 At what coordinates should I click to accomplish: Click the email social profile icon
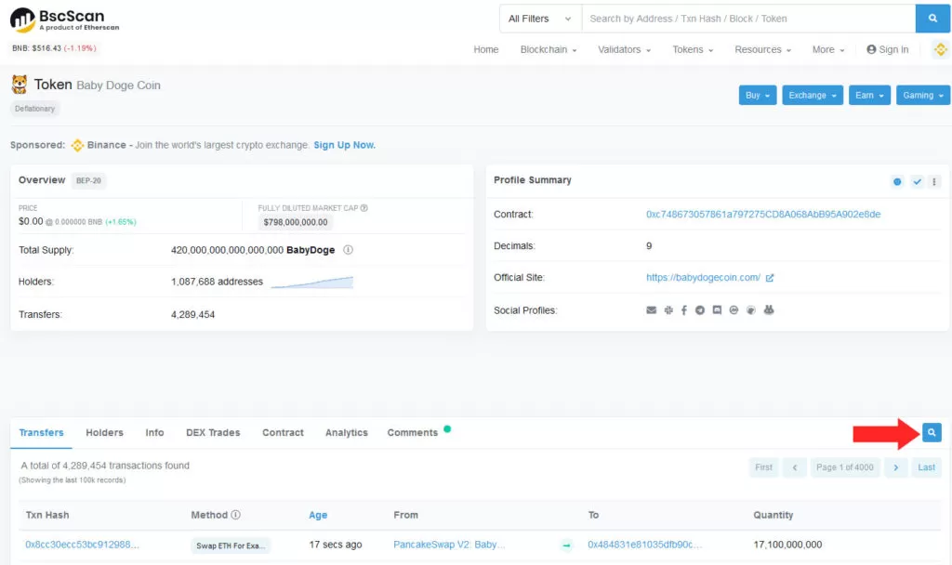(652, 310)
